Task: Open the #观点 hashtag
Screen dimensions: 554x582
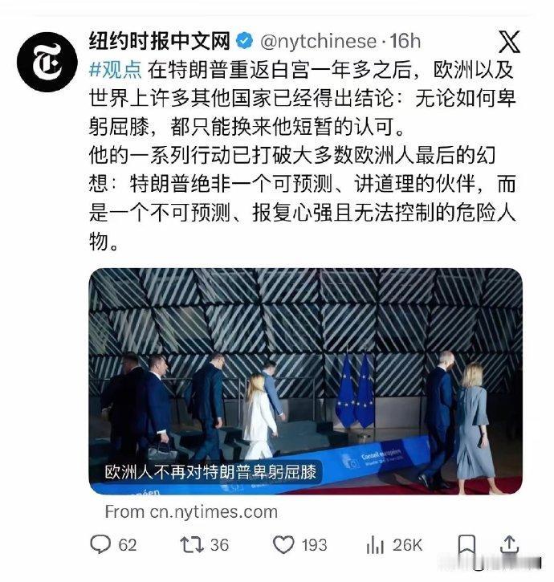Action: point(116,69)
